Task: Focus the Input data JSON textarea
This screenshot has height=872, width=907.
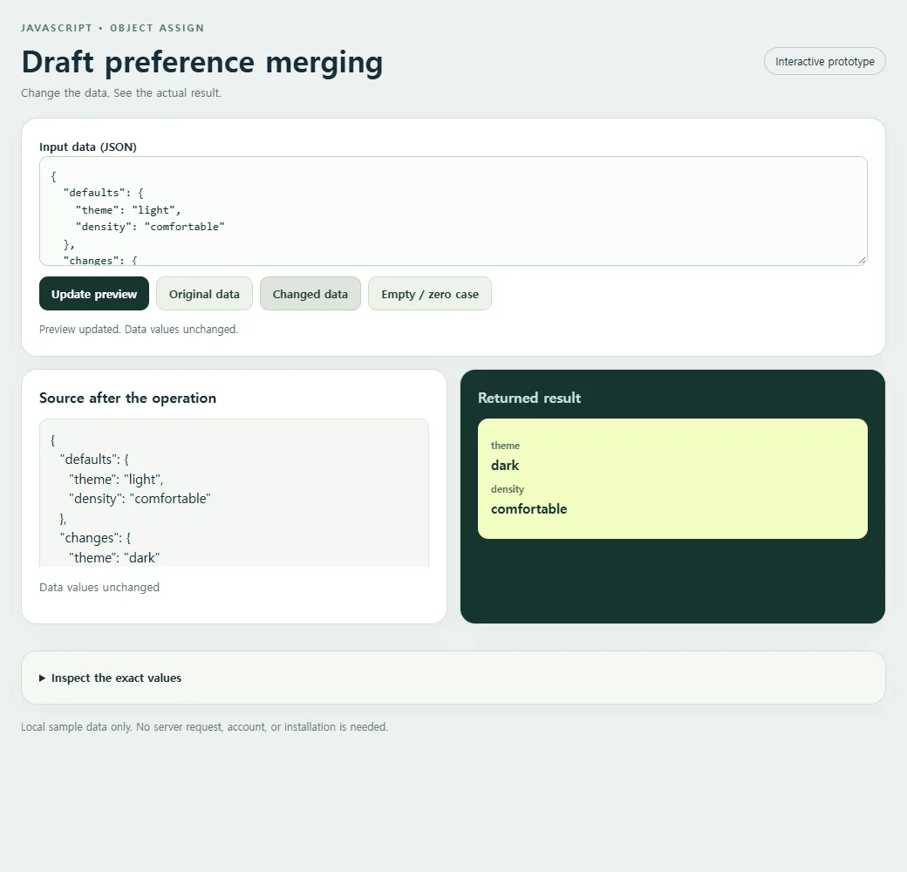Action: coord(453,211)
